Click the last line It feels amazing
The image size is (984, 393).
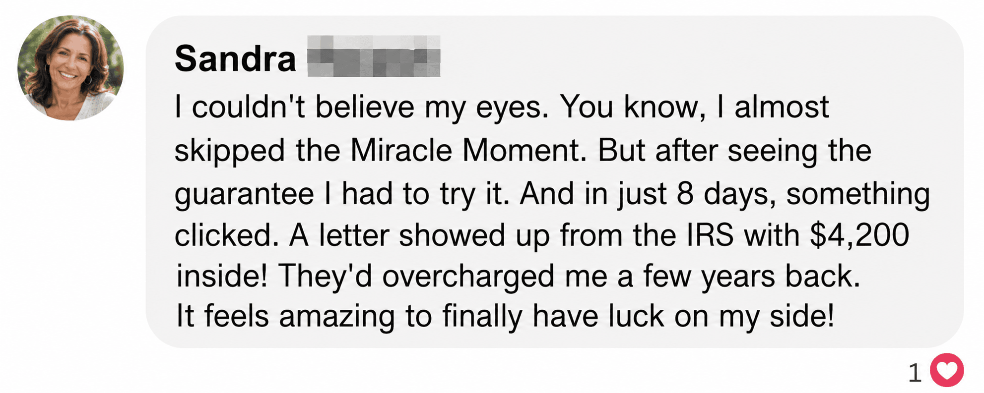click(x=506, y=316)
